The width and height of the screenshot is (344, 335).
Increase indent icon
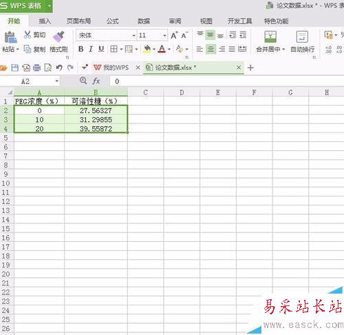click(x=243, y=35)
